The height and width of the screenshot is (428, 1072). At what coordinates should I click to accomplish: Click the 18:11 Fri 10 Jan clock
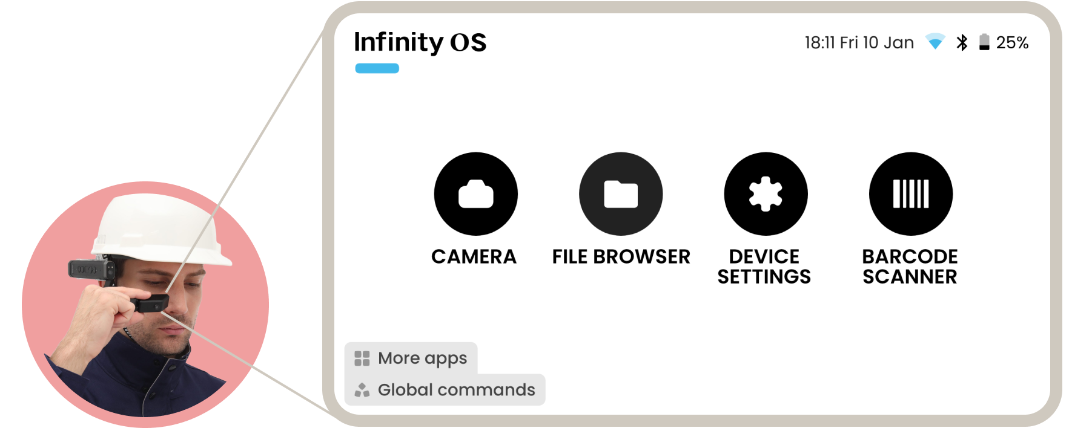859,42
